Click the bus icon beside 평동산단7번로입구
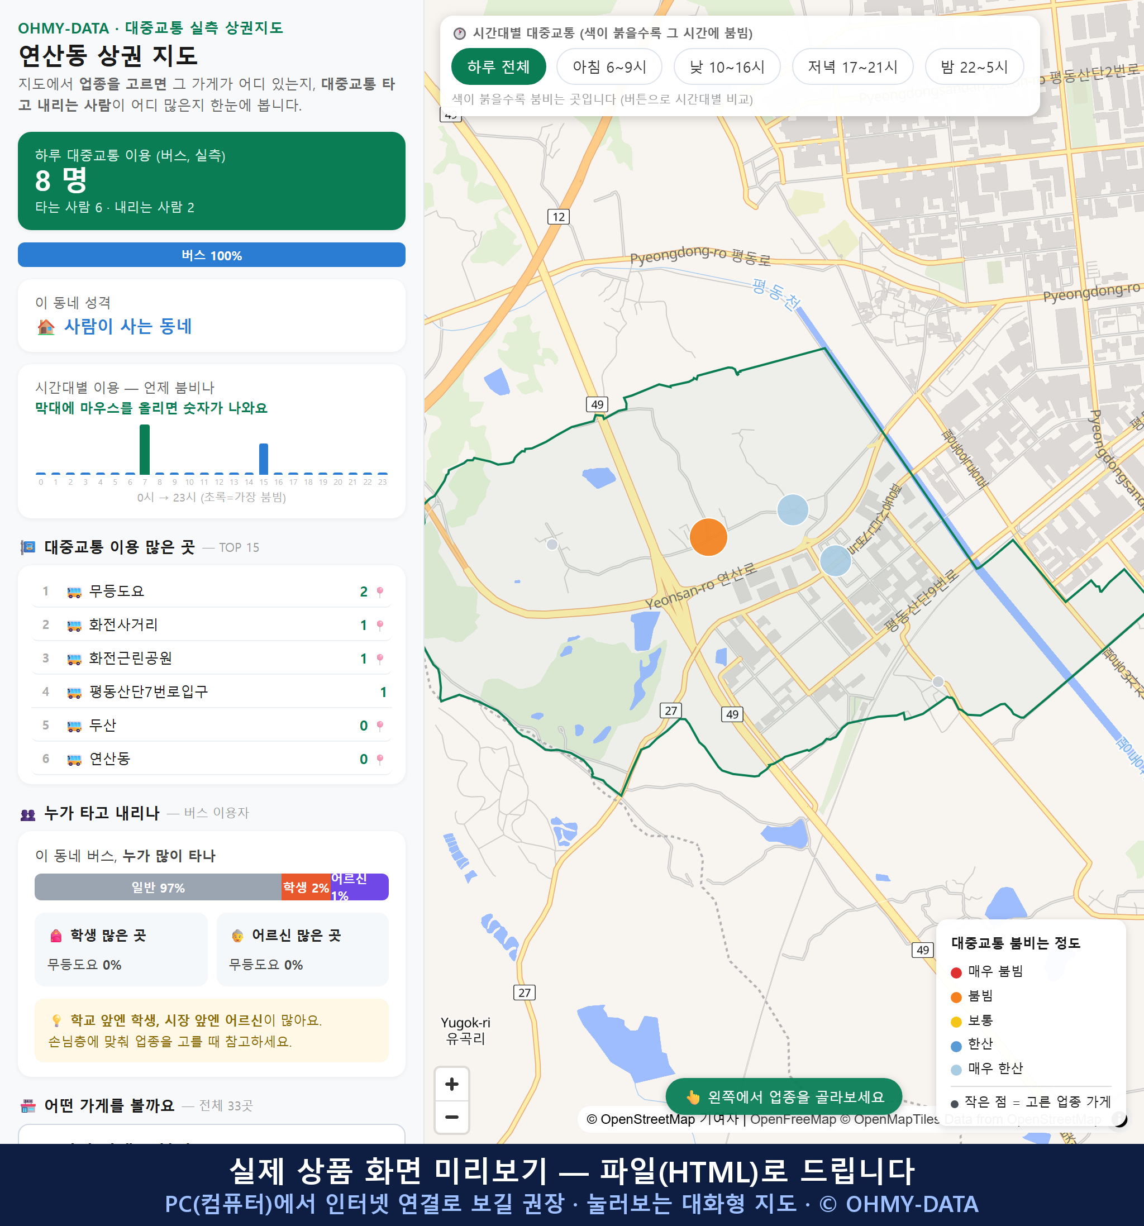1144x1226 pixels. pos(74,693)
